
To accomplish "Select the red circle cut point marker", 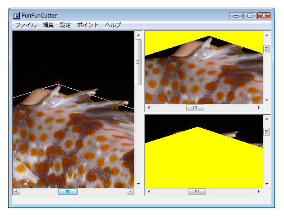I will pos(57,84).
